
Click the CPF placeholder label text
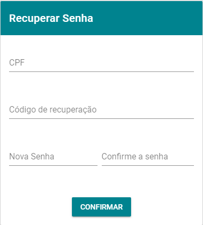tap(17, 62)
